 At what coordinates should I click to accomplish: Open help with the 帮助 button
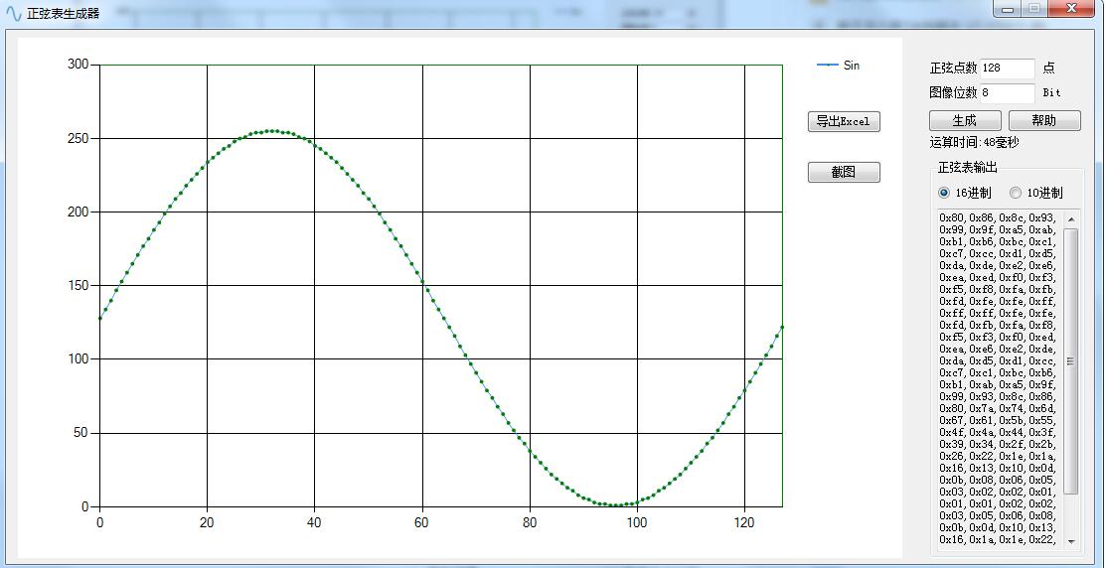(x=1044, y=120)
